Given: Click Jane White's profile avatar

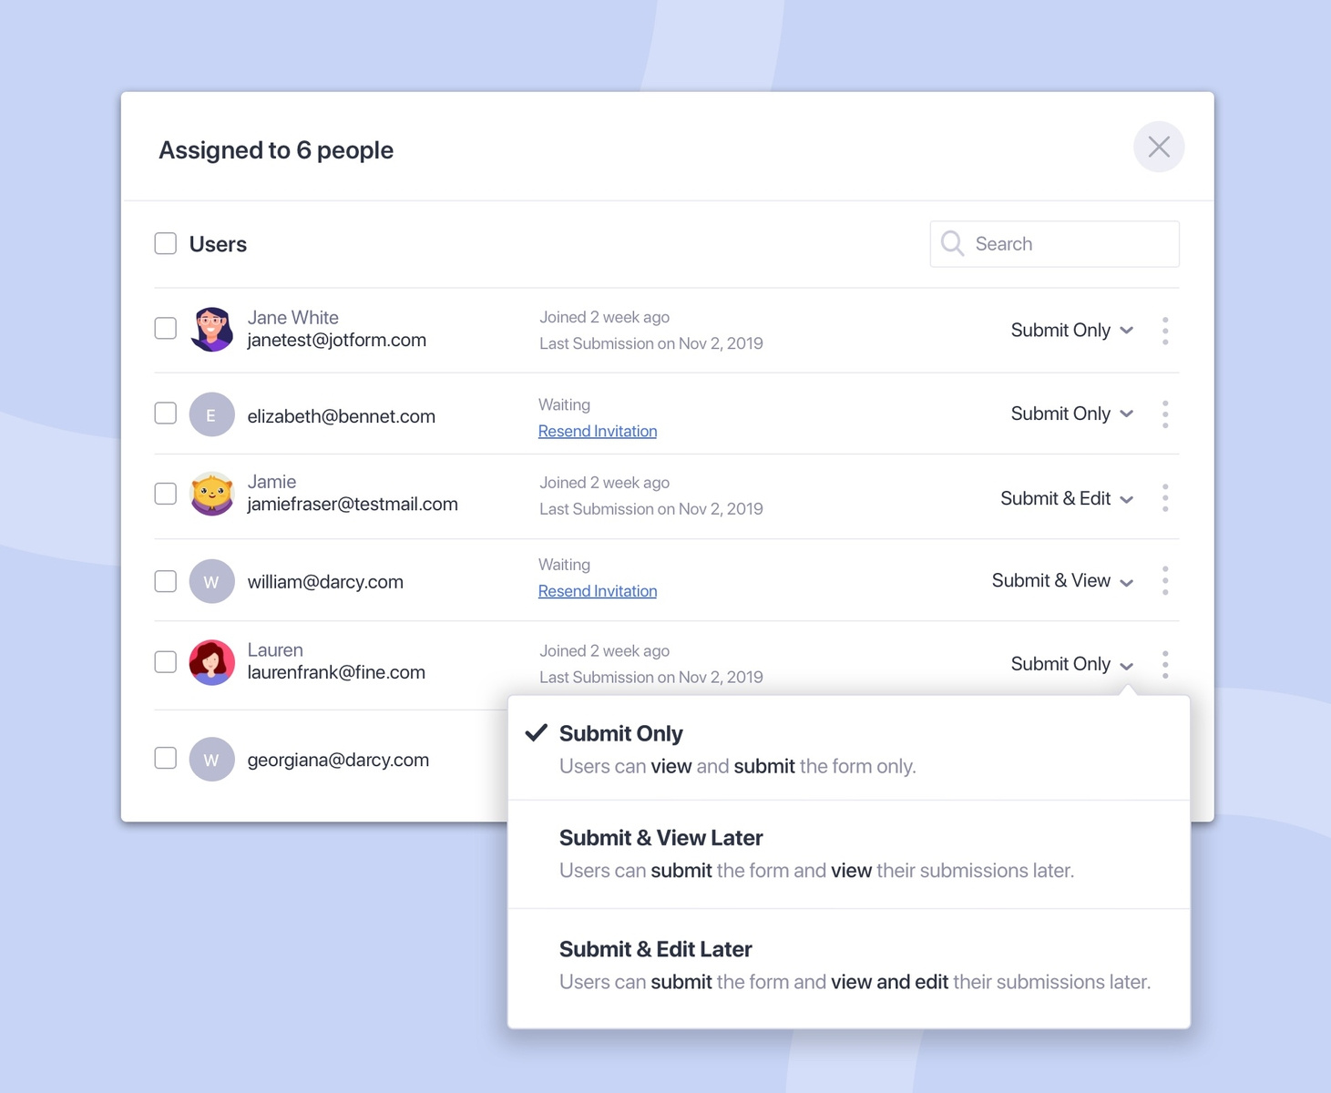Looking at the screenshot, I should click(x=211, y=330).
